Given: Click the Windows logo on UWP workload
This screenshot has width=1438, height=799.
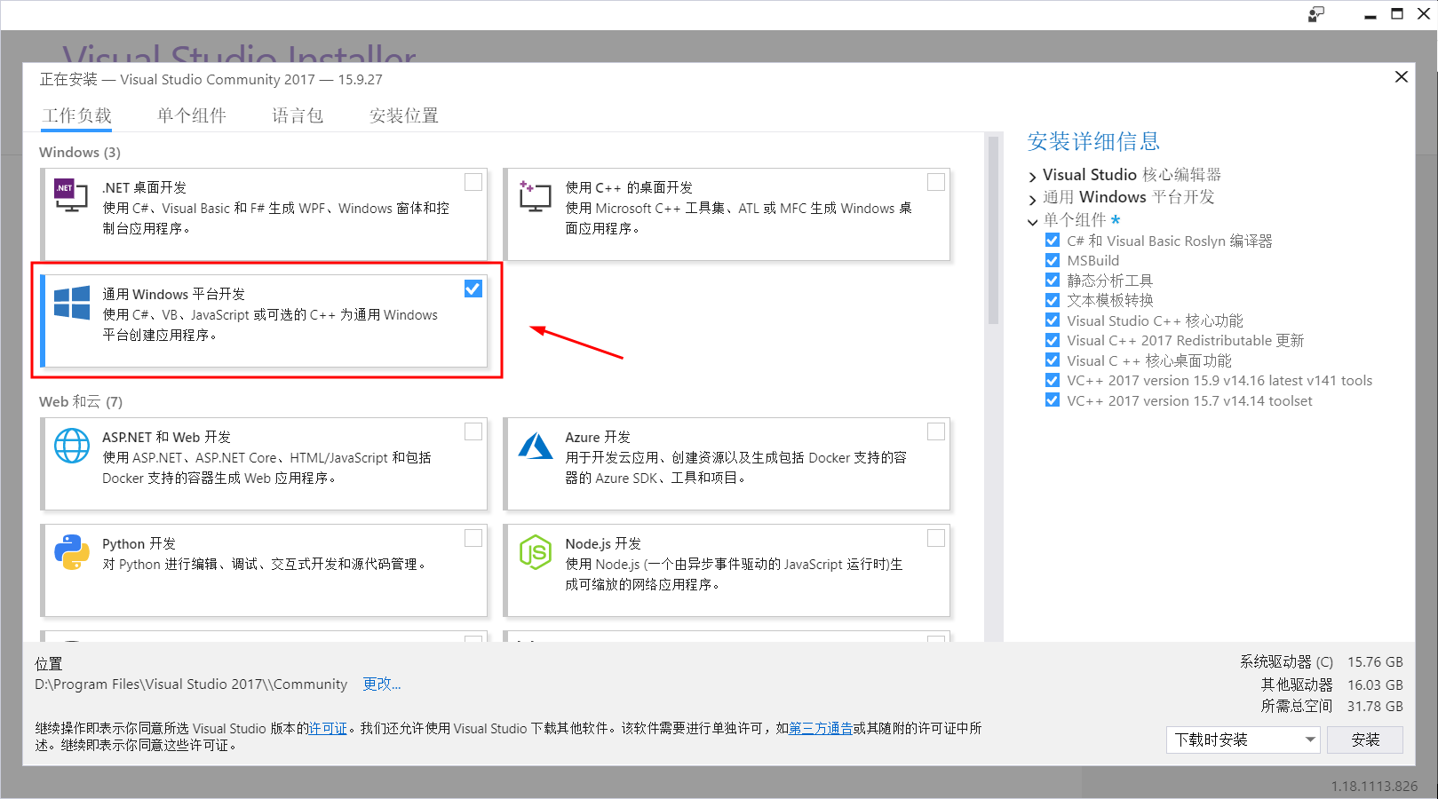Looking at the screenshot, I should pos(72,303).
